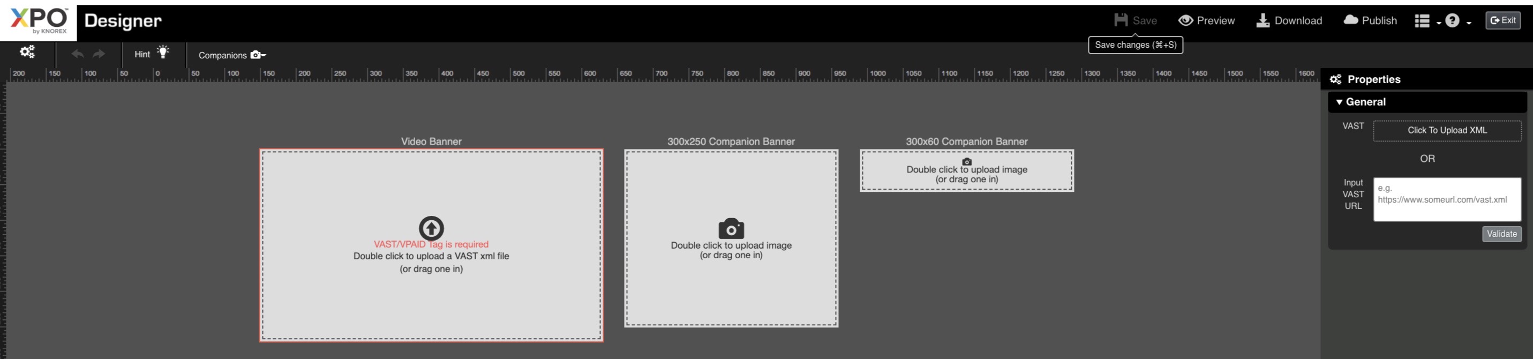Click To Upload XML button
The image size is (1533, 359).
click(x=1447, y=130)
